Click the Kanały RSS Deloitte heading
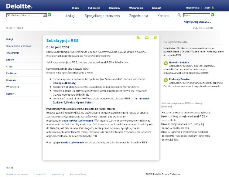 (x=175, y=42)
